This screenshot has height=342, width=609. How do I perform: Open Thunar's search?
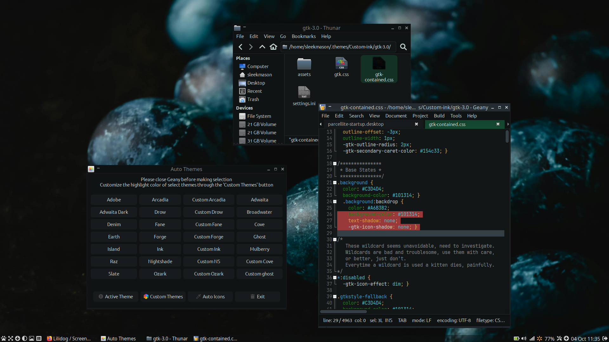403,47
